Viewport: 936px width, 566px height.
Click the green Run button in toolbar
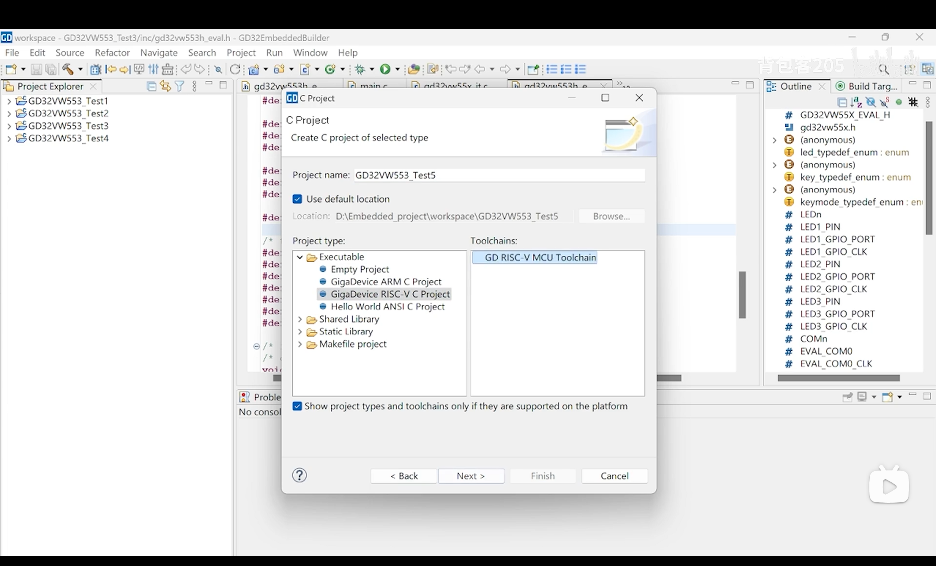[385, 70]
